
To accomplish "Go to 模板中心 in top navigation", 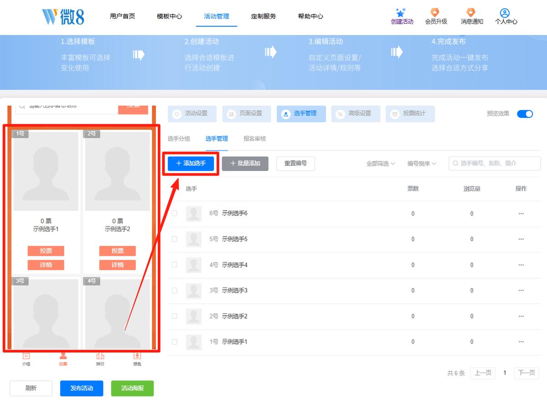I will pos(169,16).
